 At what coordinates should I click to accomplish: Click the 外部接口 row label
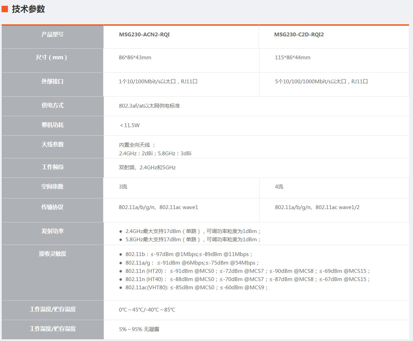pos(52,82)
